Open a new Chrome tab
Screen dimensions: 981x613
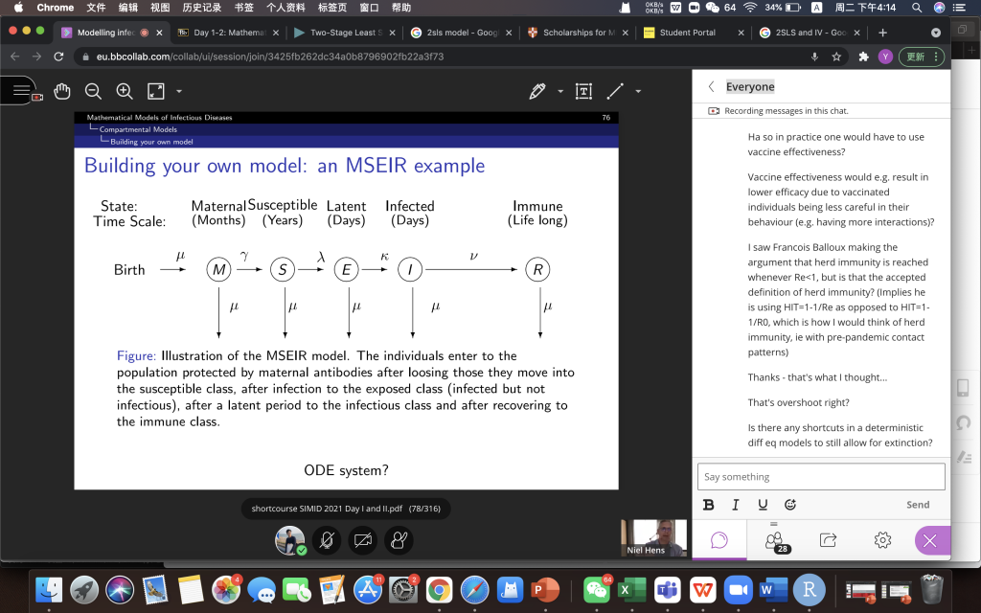tap(882, 33)
